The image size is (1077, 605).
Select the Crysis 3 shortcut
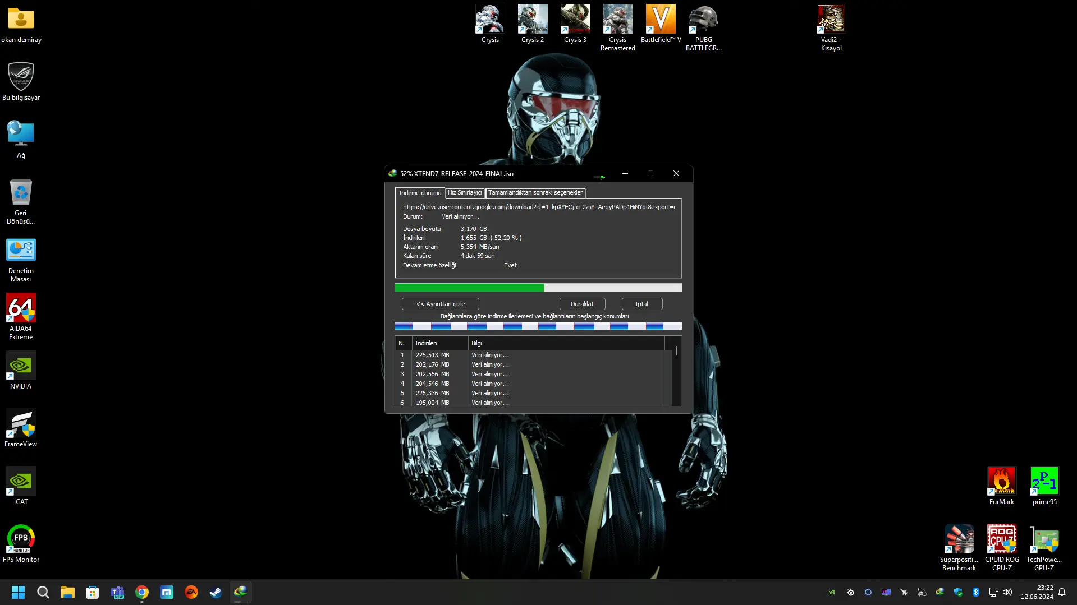pos(575,24)
